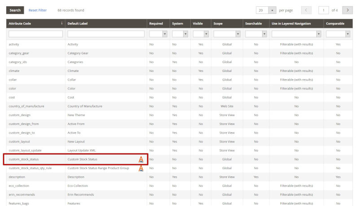Click the Reset Filter link
Viewport: 359px width, 206px height.
pos(37,10)
